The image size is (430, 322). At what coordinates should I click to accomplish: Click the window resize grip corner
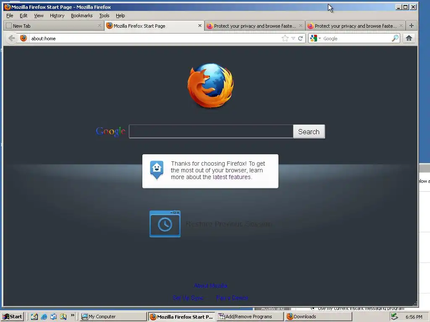point(415,304)
